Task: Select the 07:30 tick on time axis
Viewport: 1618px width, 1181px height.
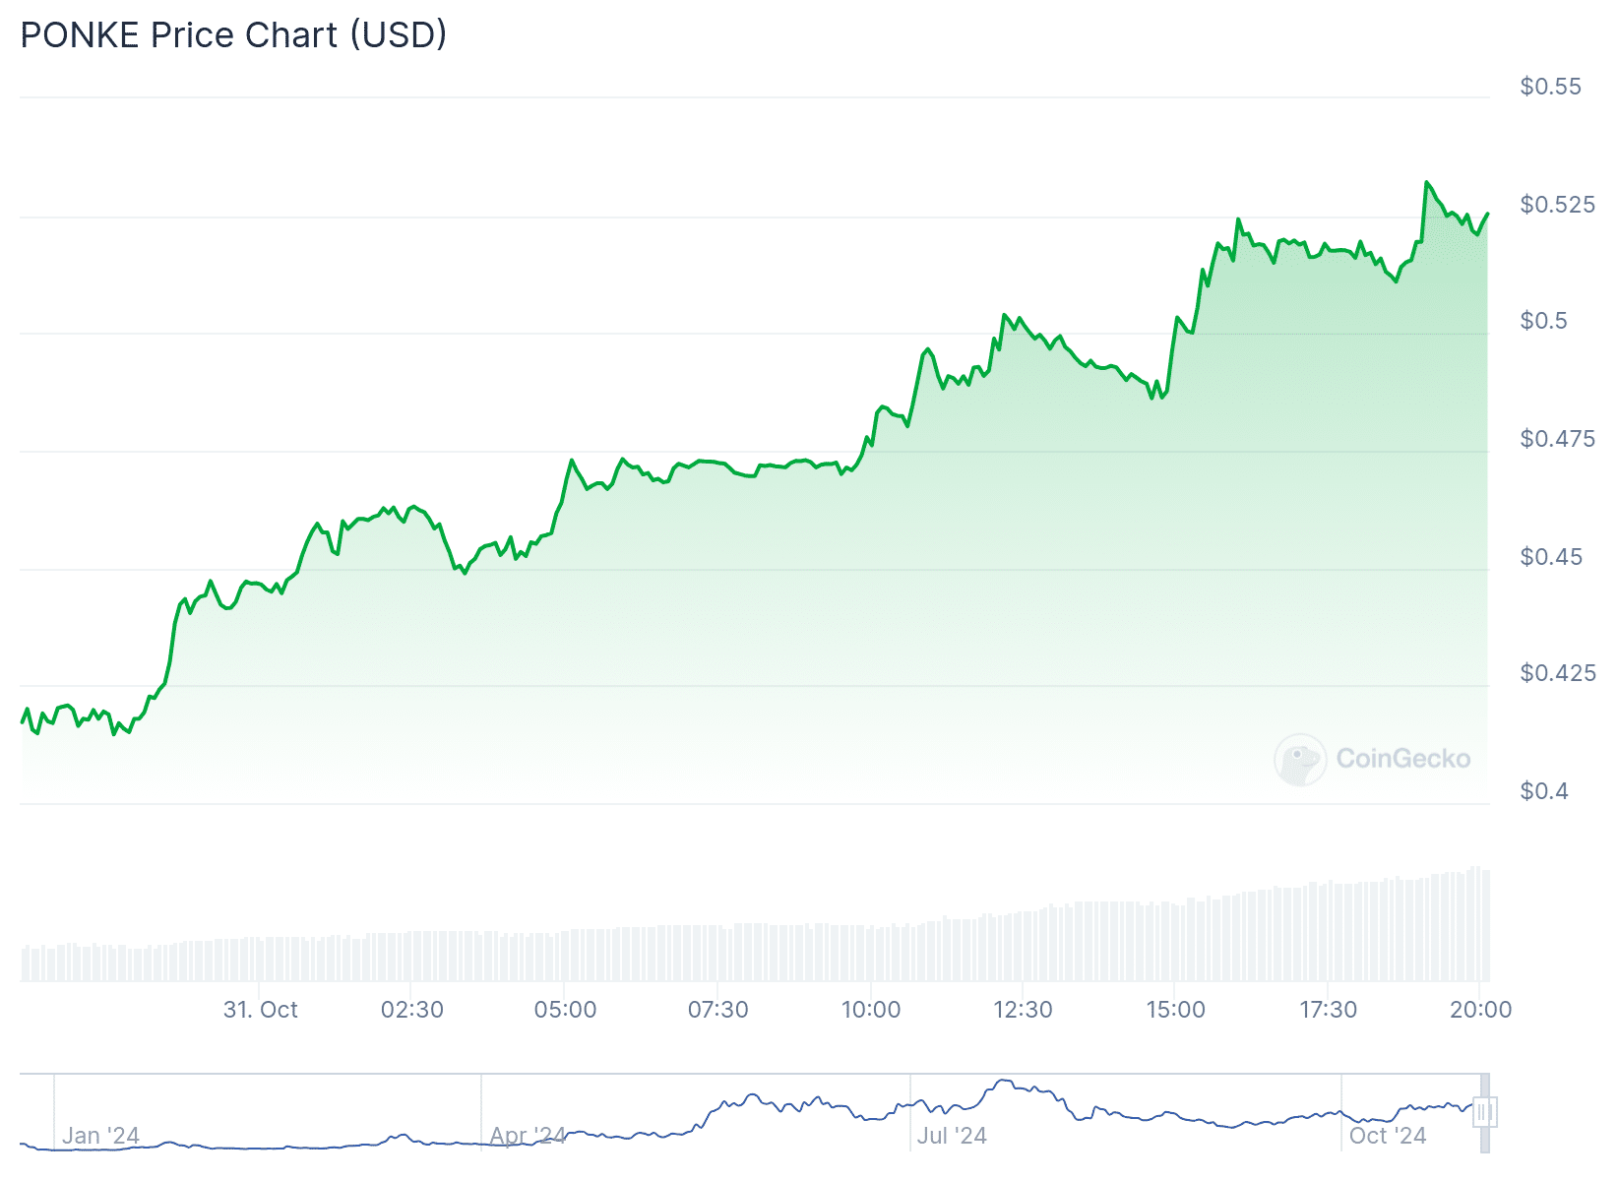Action: pos(717,1010)
